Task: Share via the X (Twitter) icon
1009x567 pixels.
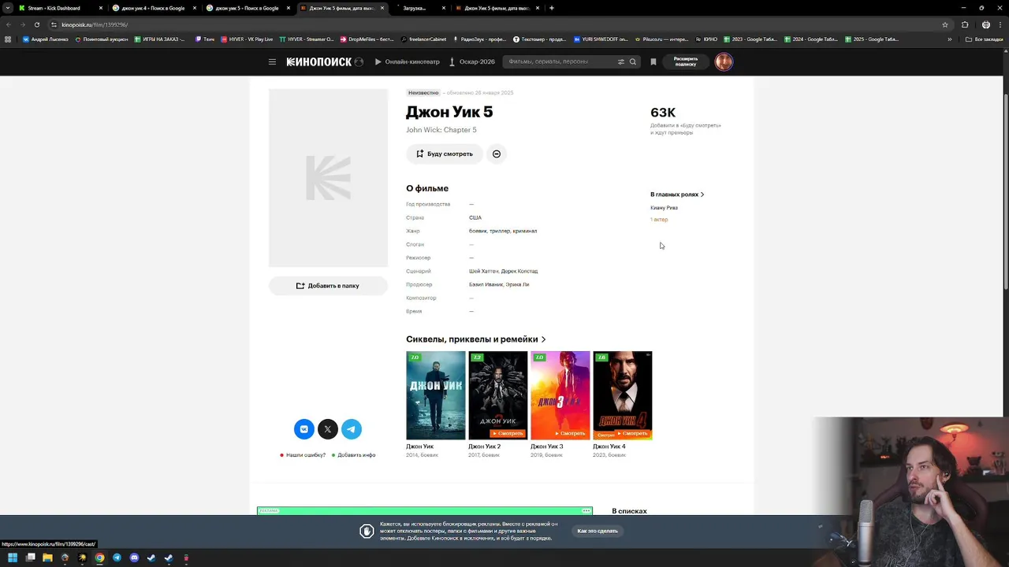Action: (328, 429)
